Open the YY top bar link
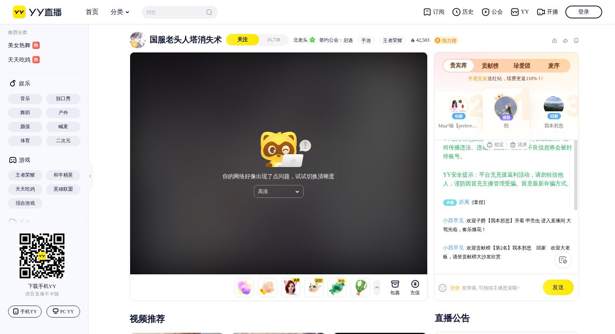The width and height of the screenshot is (615, 334). pos(520,12)
